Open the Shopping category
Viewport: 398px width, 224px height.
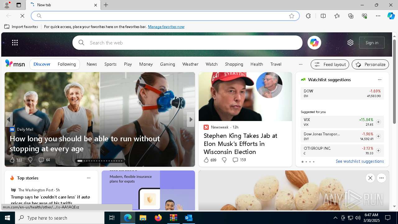pyautogui.click(x=234, y=64)
